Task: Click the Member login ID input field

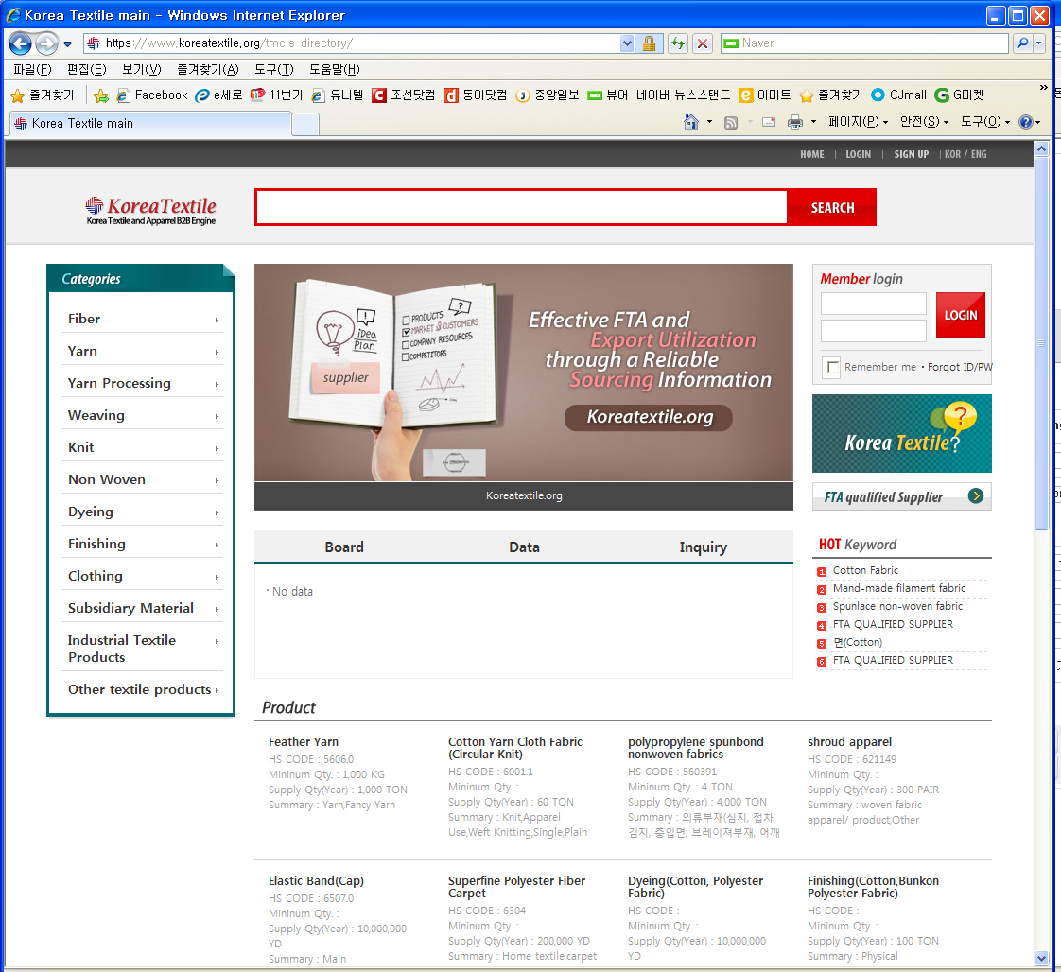Action: [x=873, y=303]
